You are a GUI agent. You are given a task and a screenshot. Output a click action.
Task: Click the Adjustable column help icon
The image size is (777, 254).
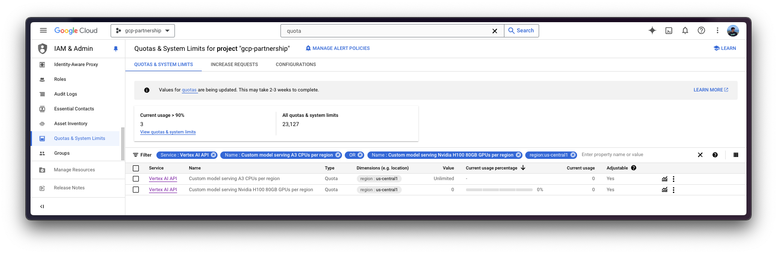click(x=634, y=168)
